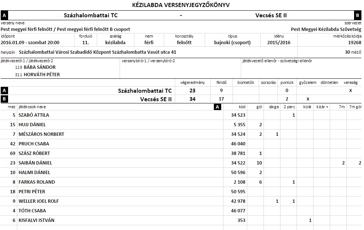This screenshot has height=230, width=364.
Task: Click the X mark under vereség
Action: (350, 91)
